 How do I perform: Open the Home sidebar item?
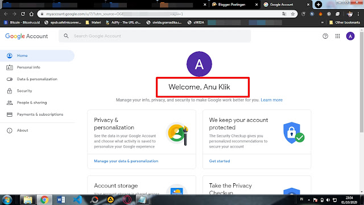pos(37,56)
